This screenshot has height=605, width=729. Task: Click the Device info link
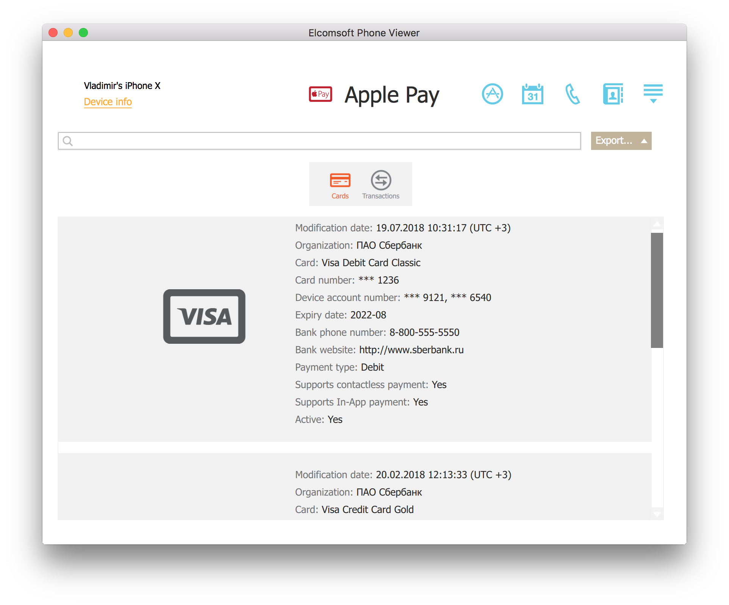[x=108, y=101]
